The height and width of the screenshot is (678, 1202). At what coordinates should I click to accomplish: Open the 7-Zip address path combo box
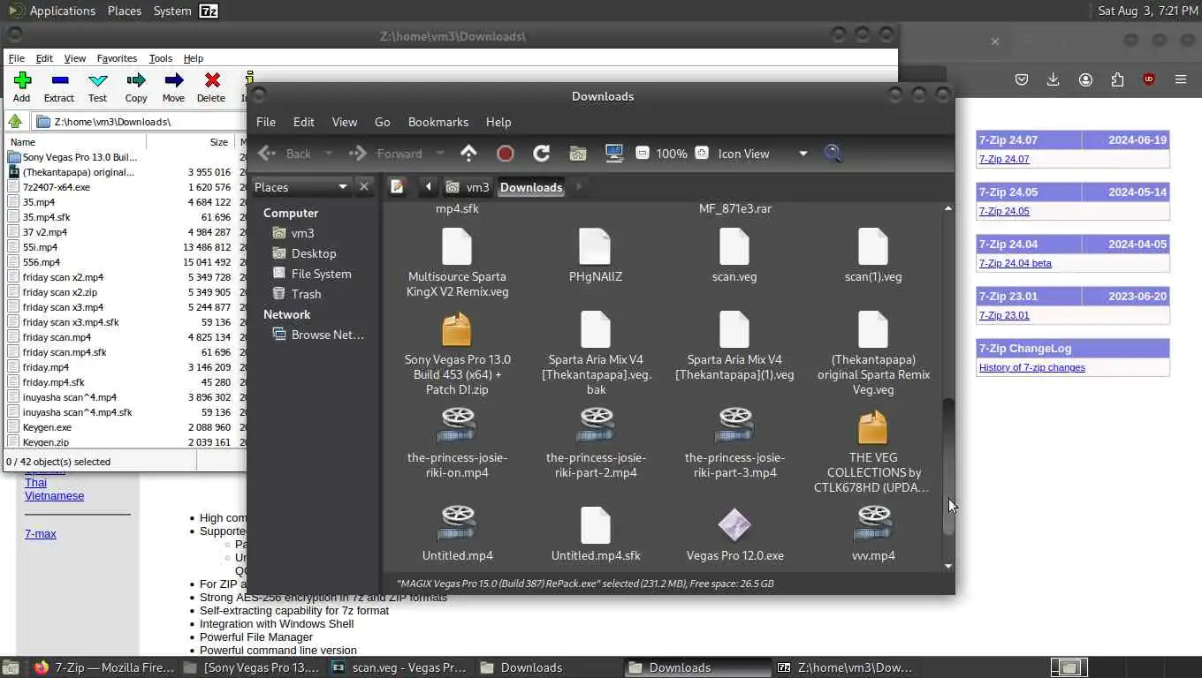pos(140,122)
